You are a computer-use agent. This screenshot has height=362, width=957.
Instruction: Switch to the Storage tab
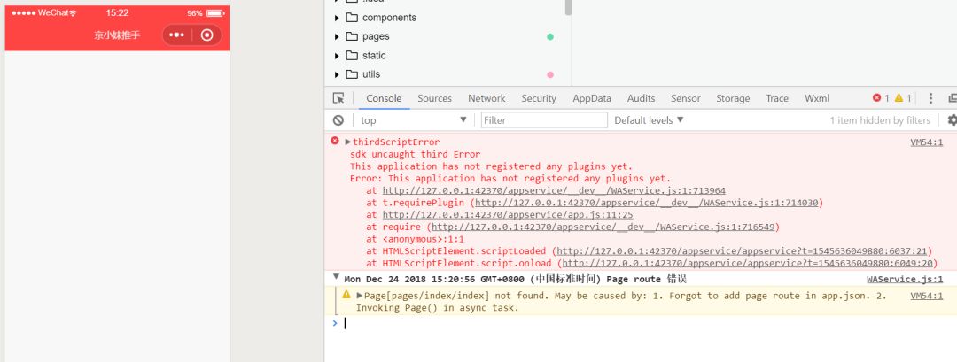(733, 98)
